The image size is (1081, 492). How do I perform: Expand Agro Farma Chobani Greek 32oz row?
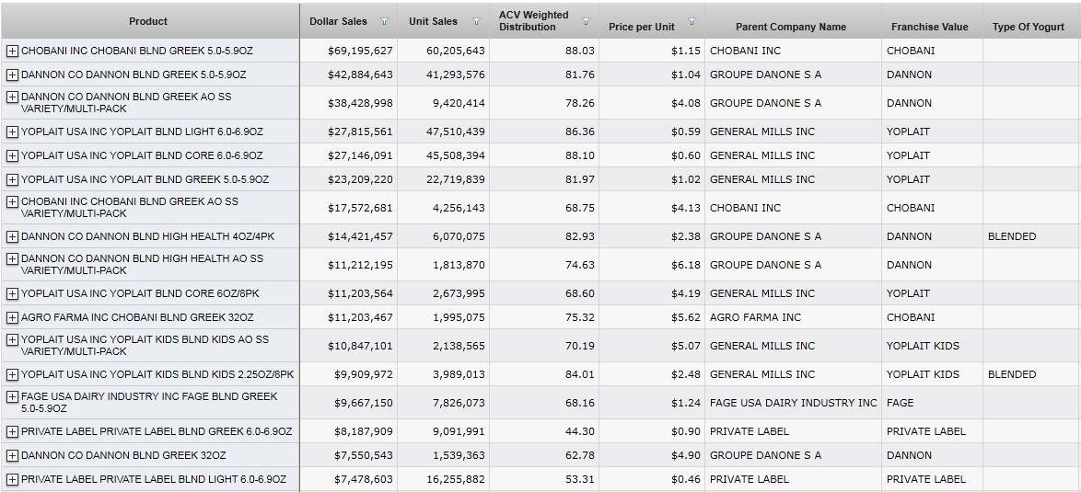tap(12, 317)
